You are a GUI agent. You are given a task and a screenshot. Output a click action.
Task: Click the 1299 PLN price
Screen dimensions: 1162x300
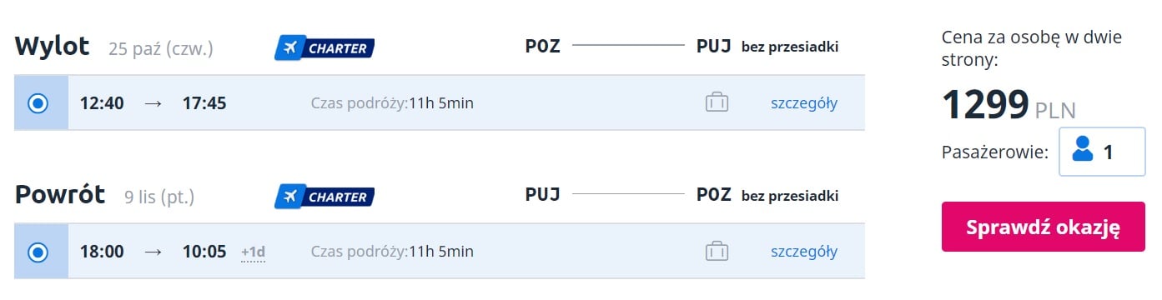click(x=1009, y=106)
